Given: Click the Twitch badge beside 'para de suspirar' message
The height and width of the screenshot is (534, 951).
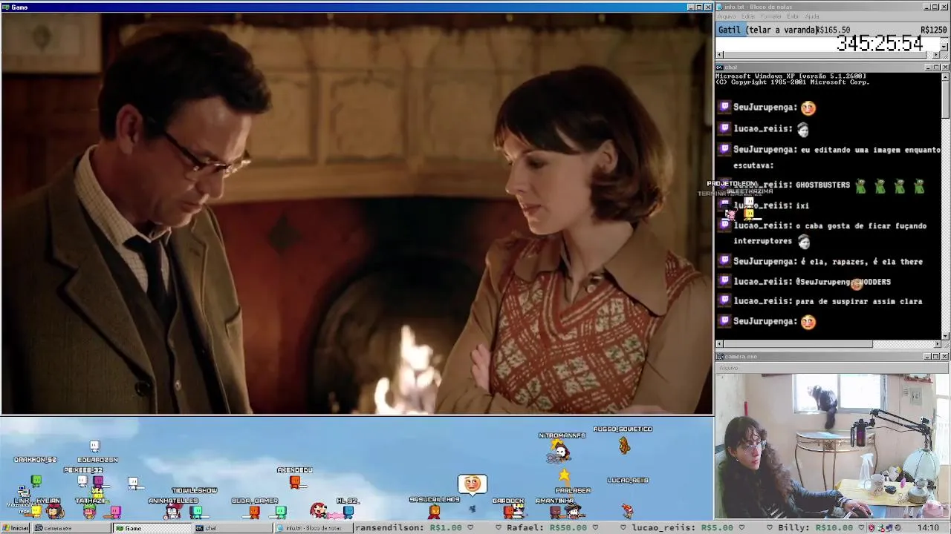Looking at the screenshot, I should point(725,300).
